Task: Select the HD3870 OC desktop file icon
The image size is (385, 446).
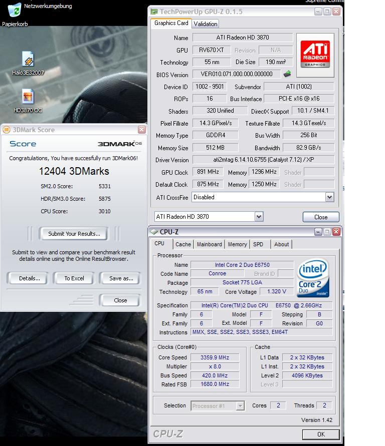Action: tap(28, 97)
